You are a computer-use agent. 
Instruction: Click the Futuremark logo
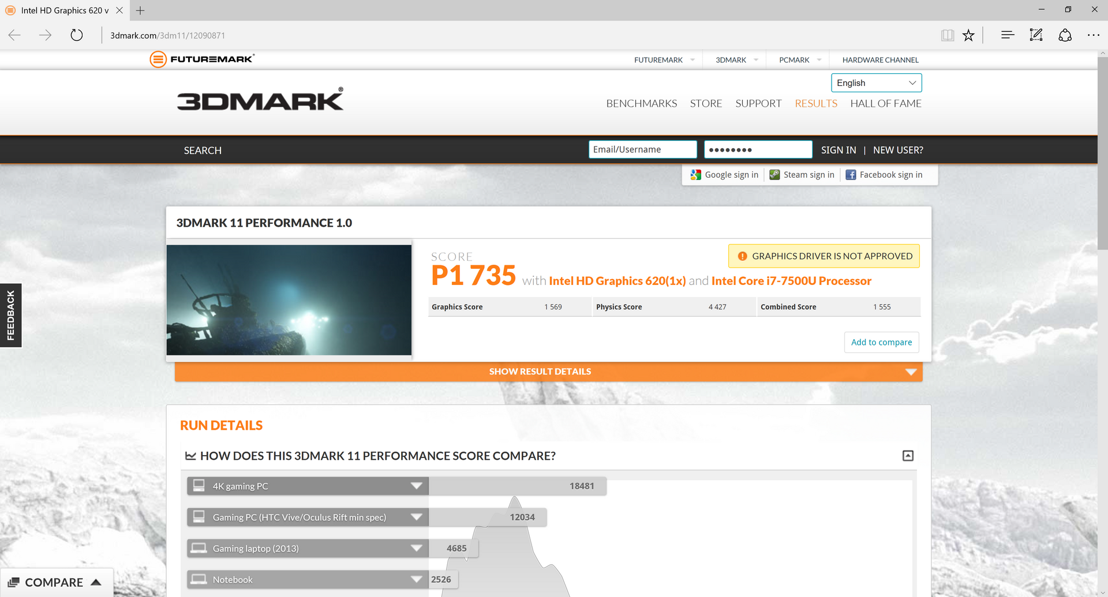tap(202, 59)
